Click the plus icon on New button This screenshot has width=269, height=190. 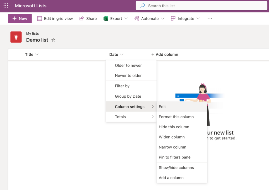coord(14,19)
